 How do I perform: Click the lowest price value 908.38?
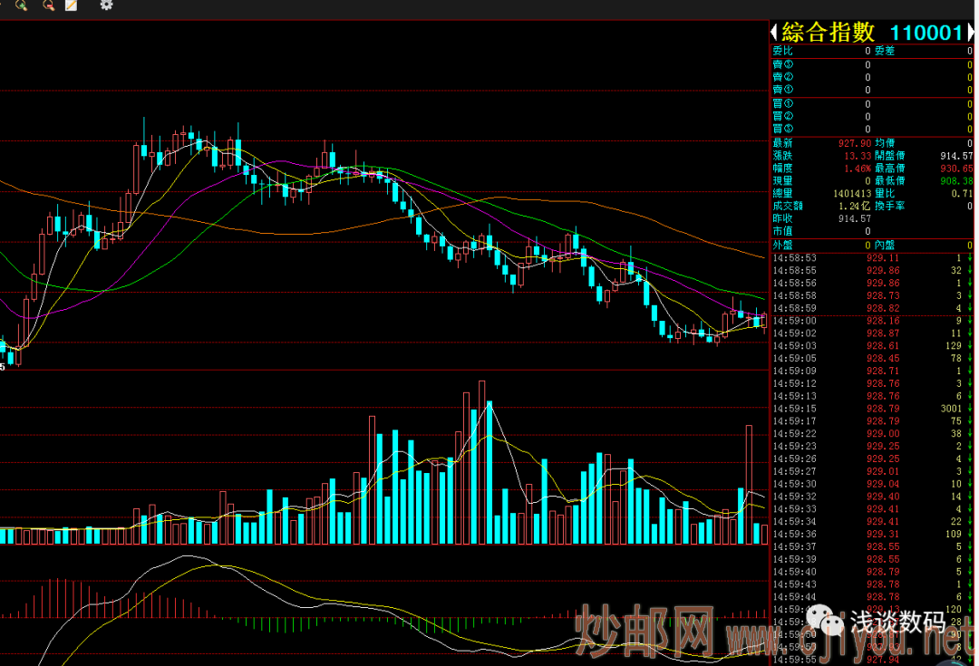pyautogui.click(x=956, y=181)
